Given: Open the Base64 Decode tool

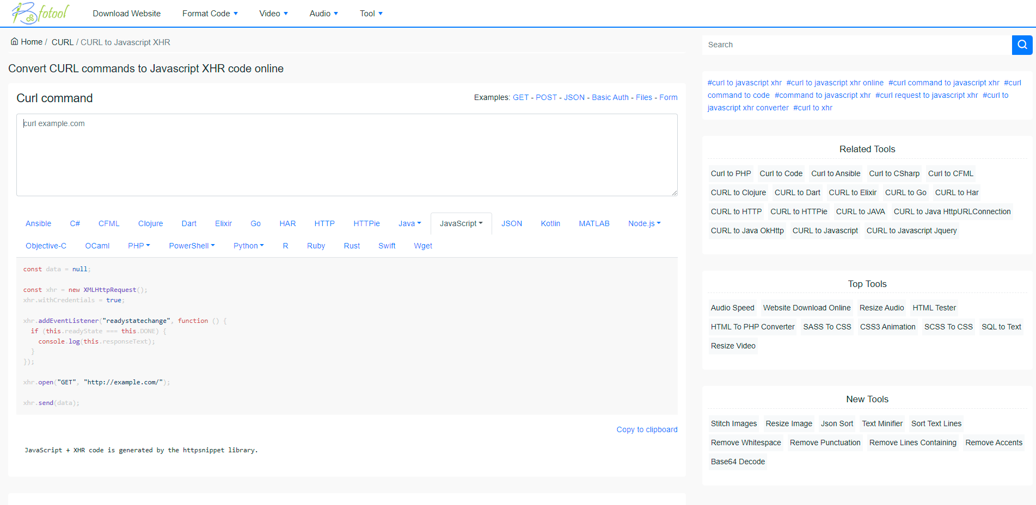Looking at the screenshot, I should 738,461.
